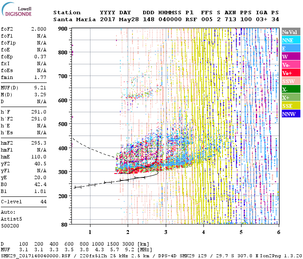Click the Lowell Digisonde logo

click(x=16, y=9)
